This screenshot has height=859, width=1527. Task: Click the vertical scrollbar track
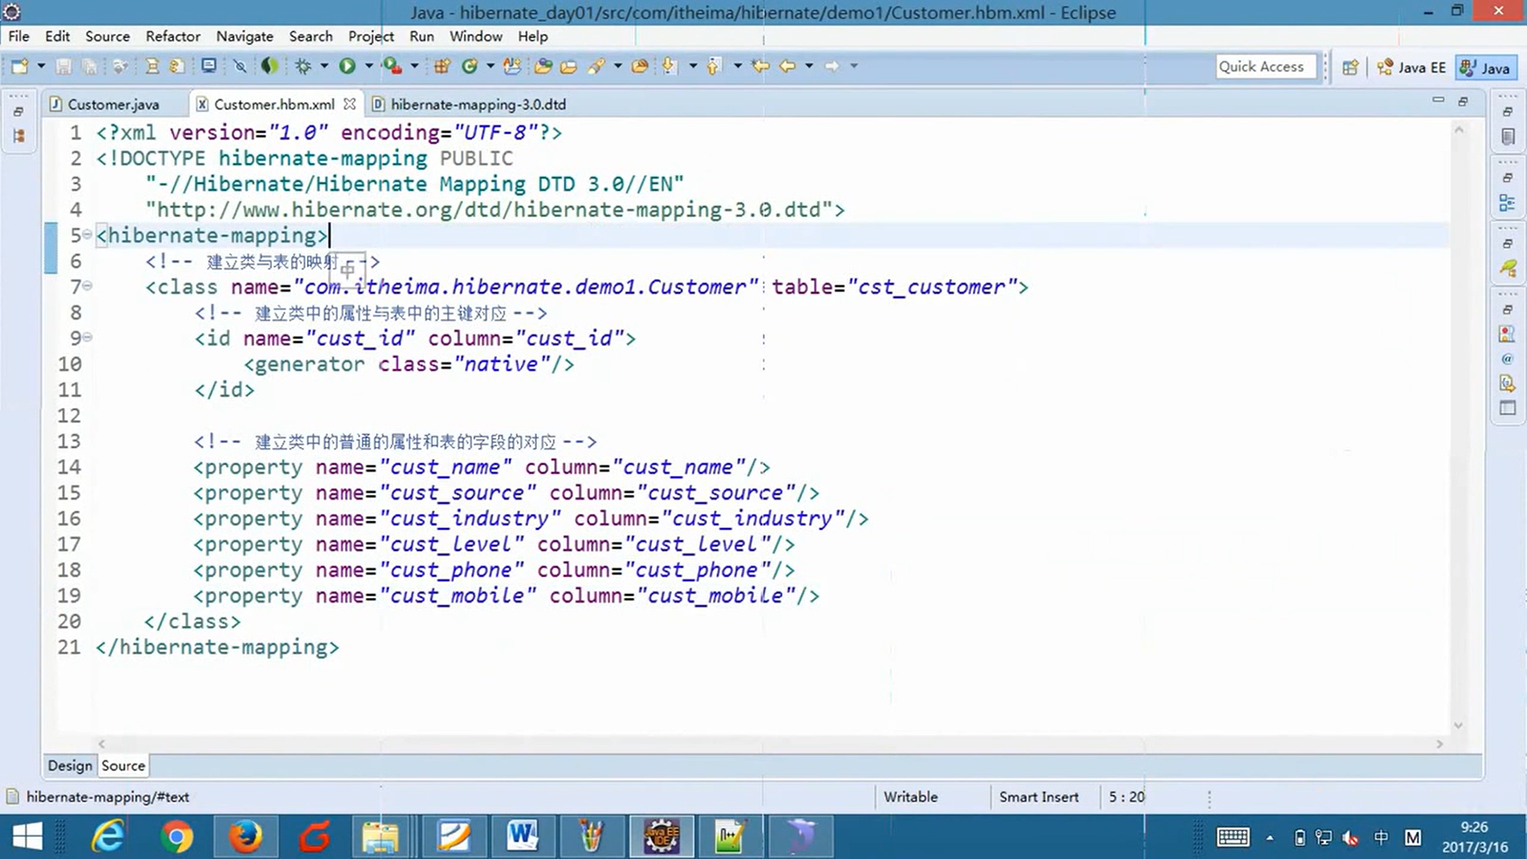1458,419
